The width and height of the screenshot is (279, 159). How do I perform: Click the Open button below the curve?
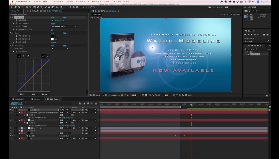22,94
